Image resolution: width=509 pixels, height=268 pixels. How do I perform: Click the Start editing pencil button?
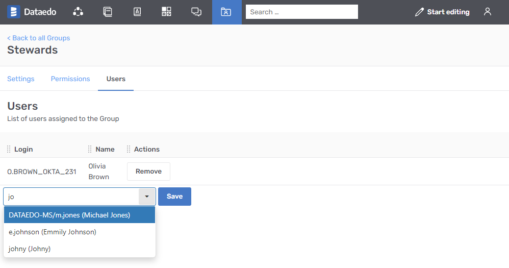442,12
